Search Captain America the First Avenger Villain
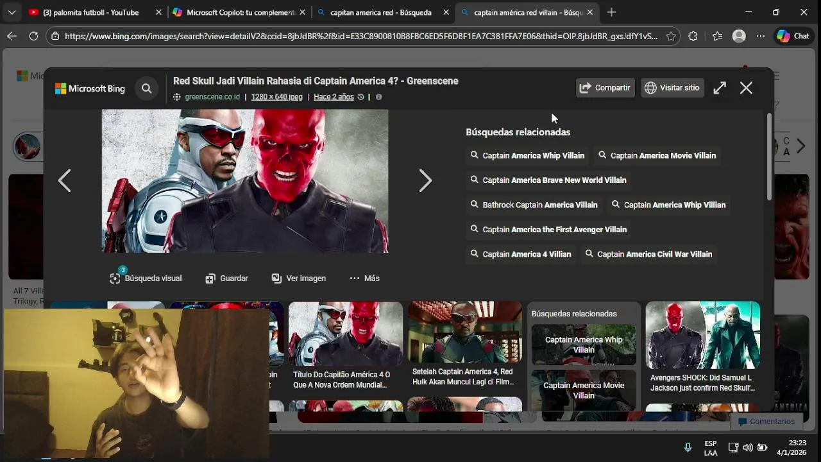 point(548,229)
